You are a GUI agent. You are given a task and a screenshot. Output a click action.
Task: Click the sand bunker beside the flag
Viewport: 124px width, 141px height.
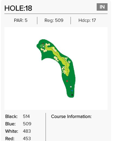48,45
